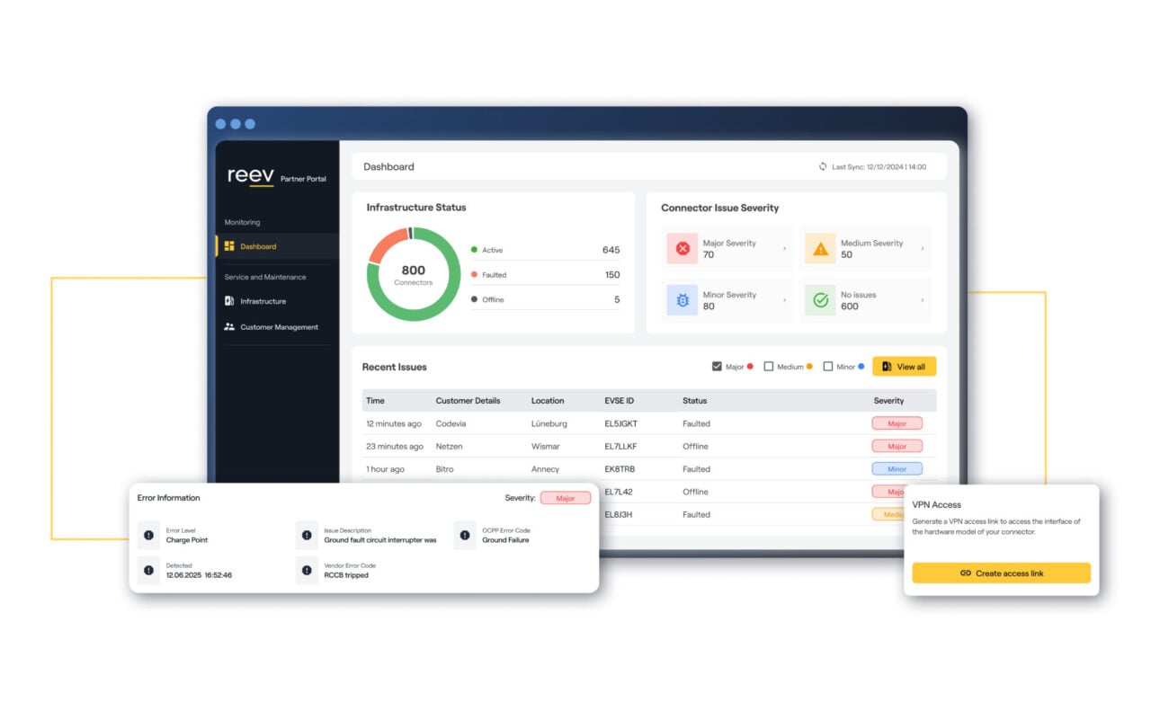Expand Major Severity card chevron

(784, 249)
